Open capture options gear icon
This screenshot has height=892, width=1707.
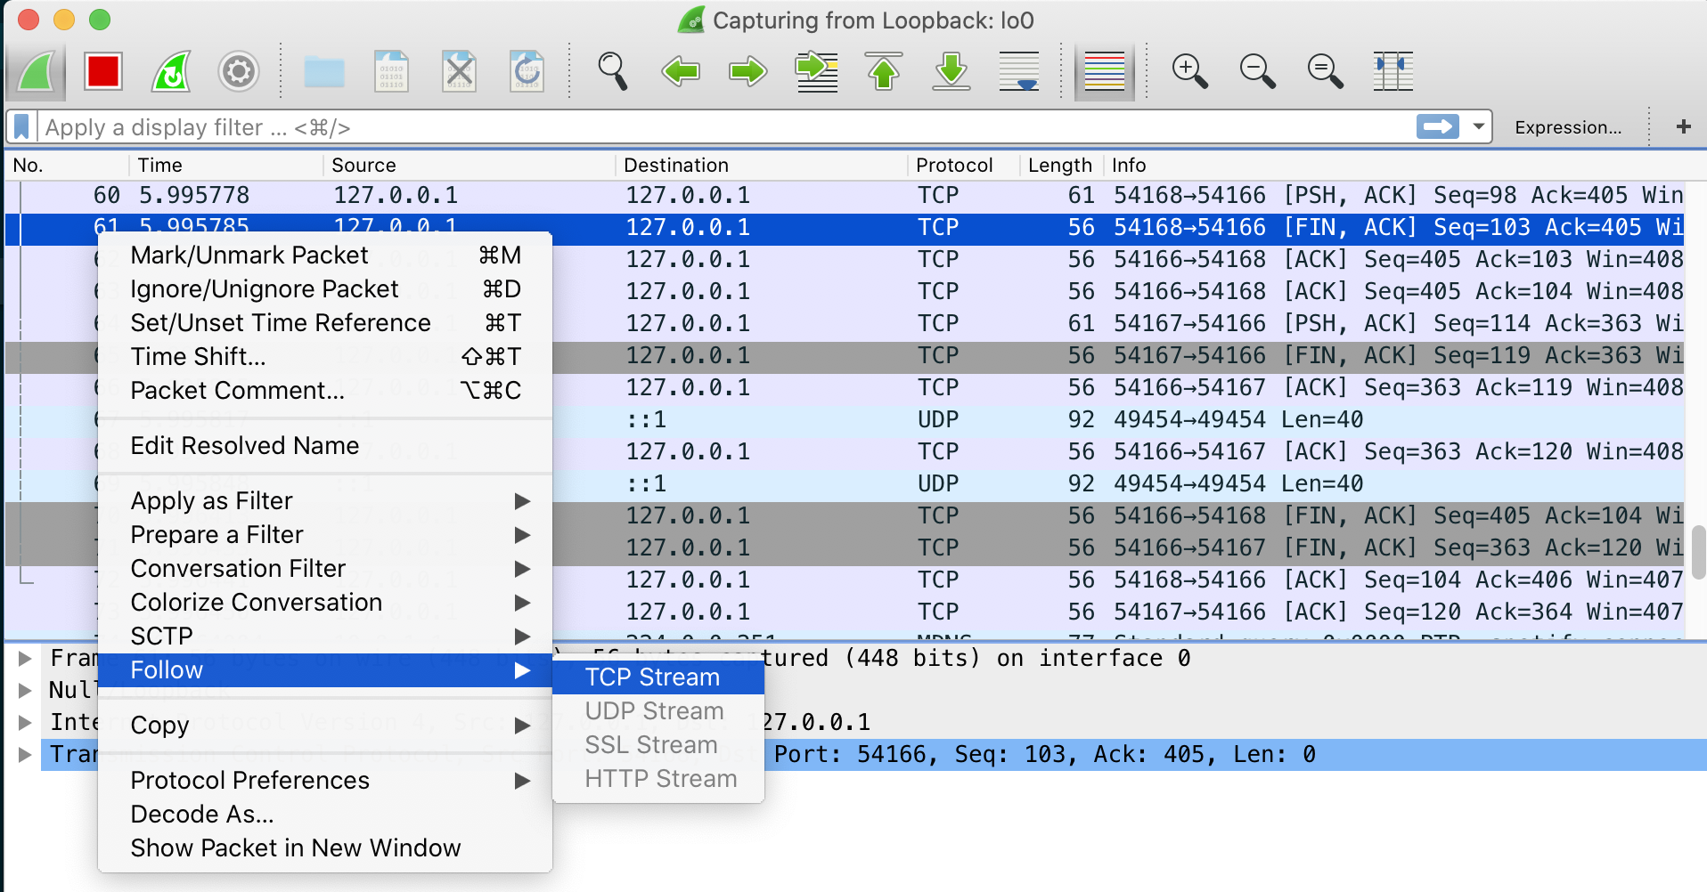[239, 71]
